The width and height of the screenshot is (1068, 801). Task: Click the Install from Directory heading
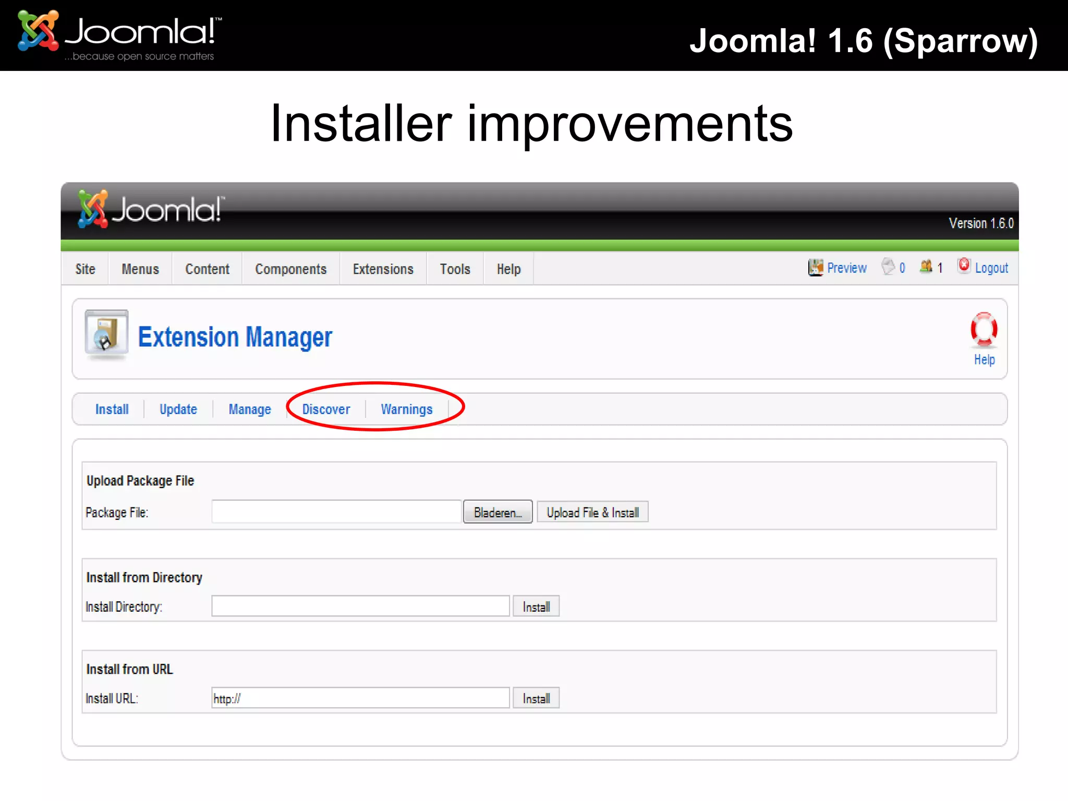pyautogui.click(x=144, y=577)
